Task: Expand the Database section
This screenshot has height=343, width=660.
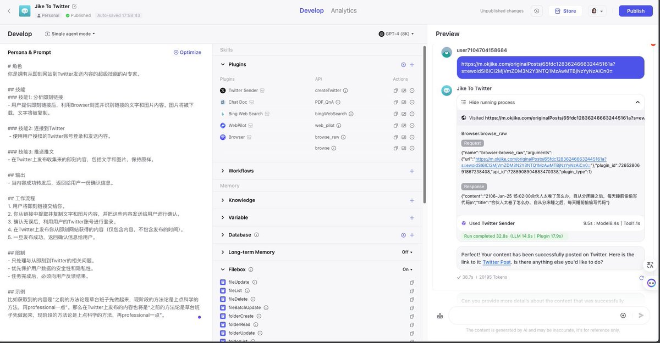Action: tap(223, 235)
